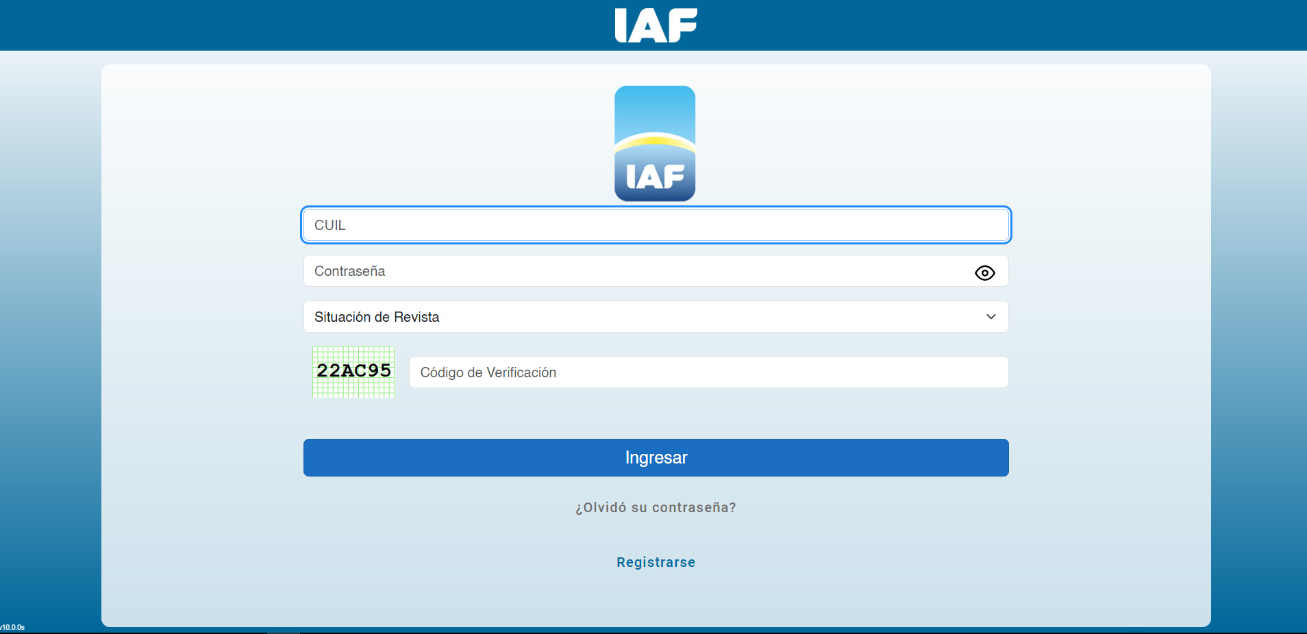Show password using the eye icon

coord(984,272)
